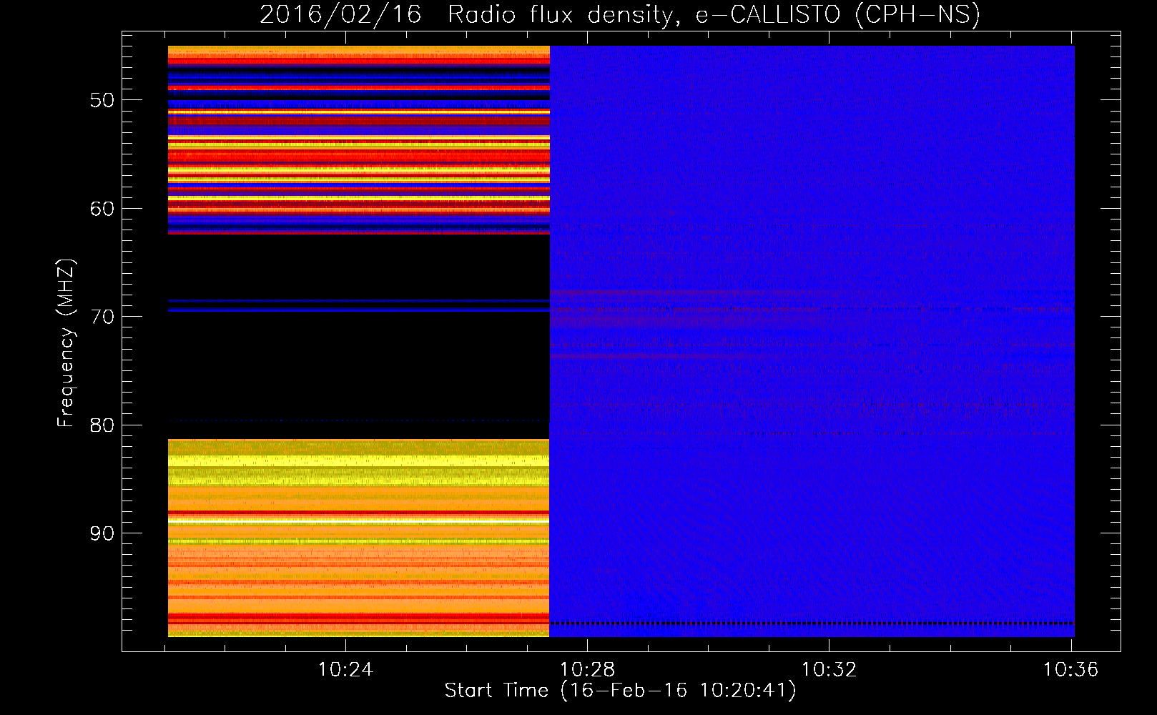1157x715 pixels.
Task: Click the 60 frequency tick label
Action: (x=102, y=209)
